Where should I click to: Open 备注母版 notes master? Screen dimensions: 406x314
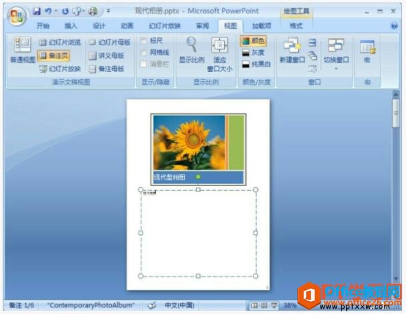(x=106, y=69)
